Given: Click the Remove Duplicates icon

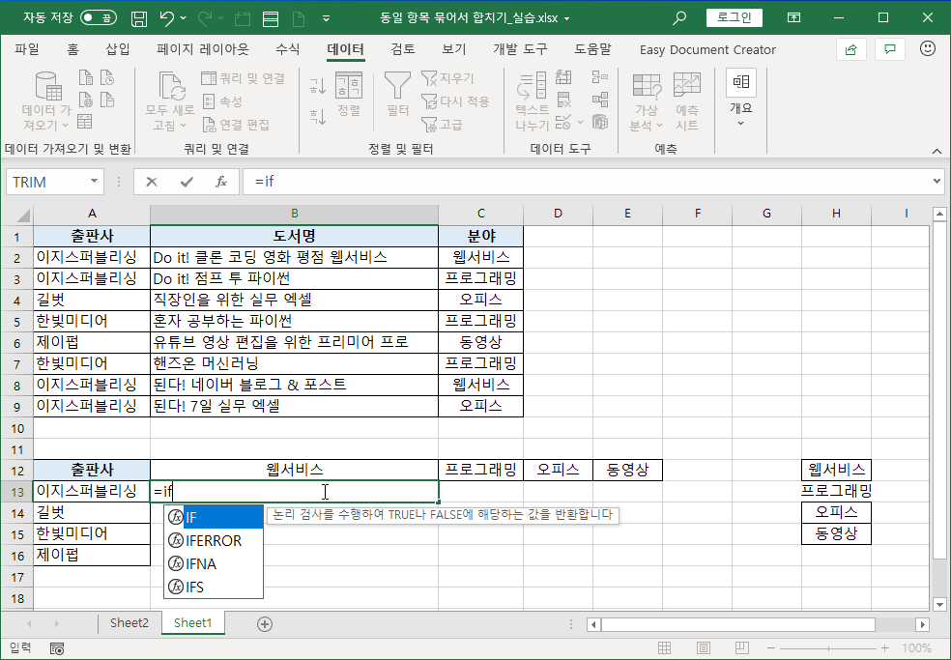Looking at the screenshot, I should [564, 100].
